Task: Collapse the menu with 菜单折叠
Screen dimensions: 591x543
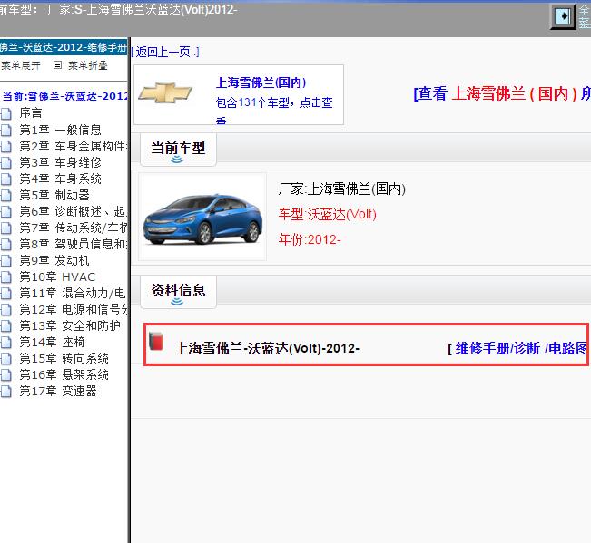Action: click(x=88, y=65)
